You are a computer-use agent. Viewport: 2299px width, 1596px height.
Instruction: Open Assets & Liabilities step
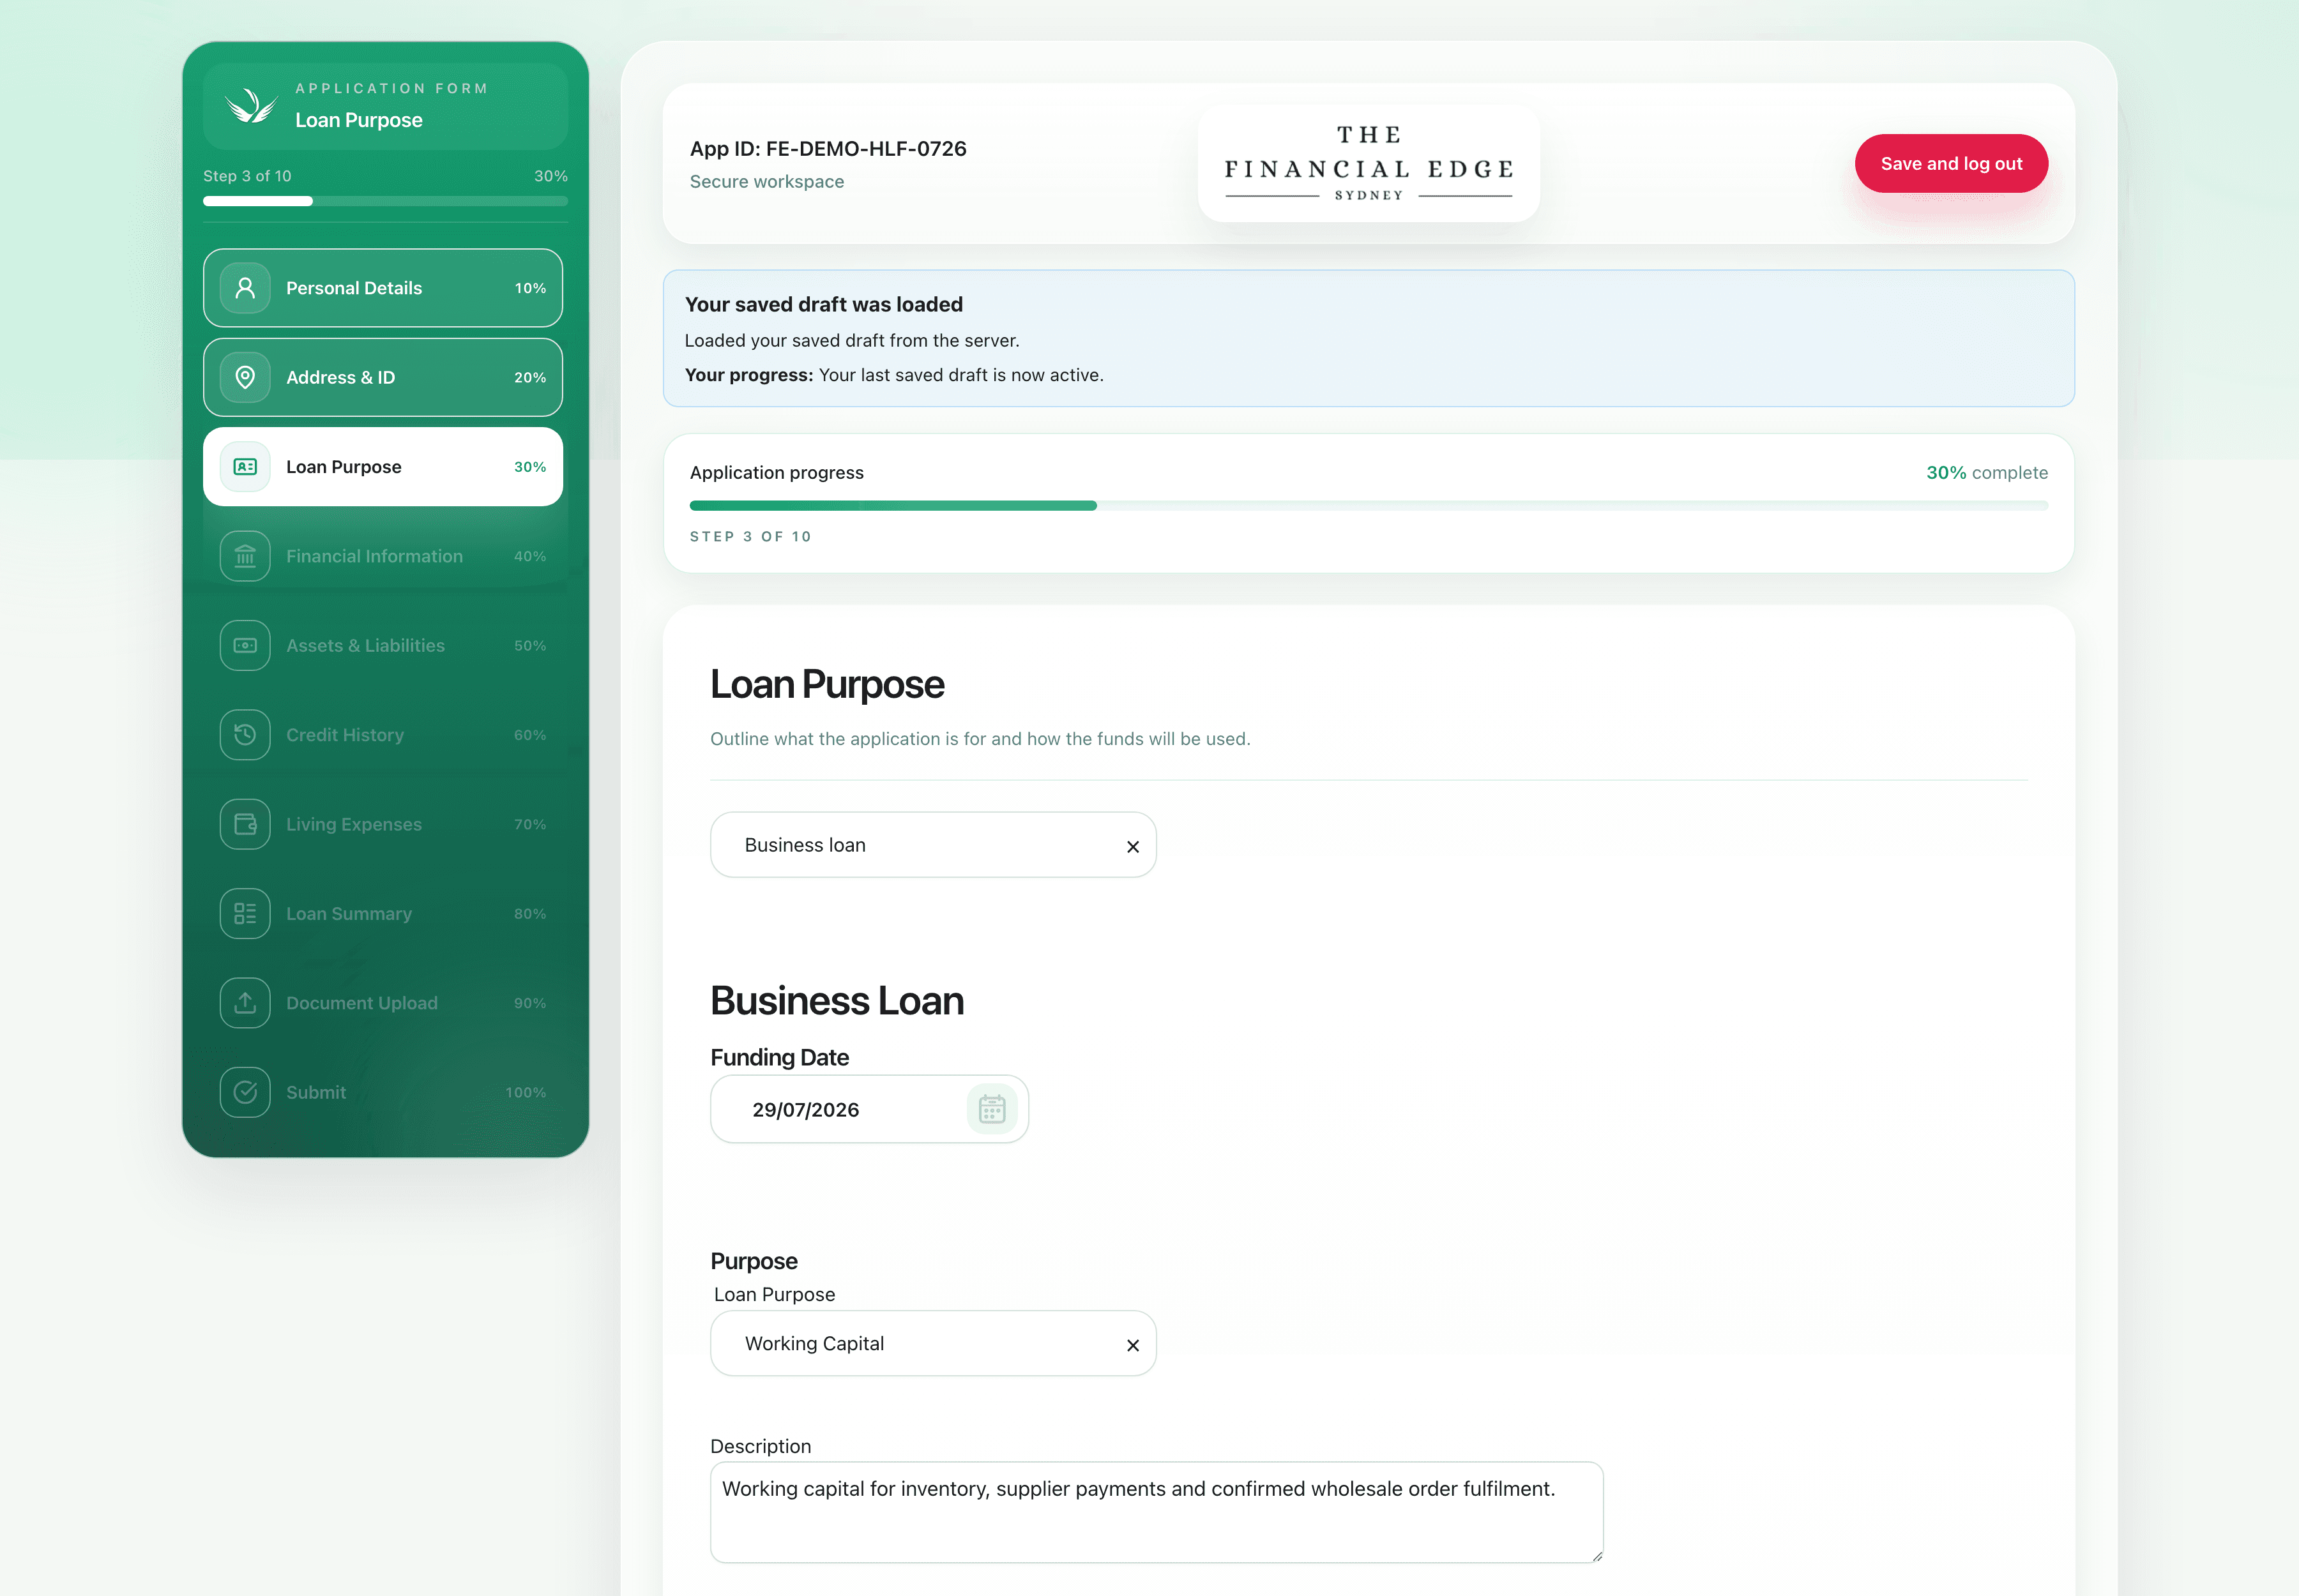(383, 646)
